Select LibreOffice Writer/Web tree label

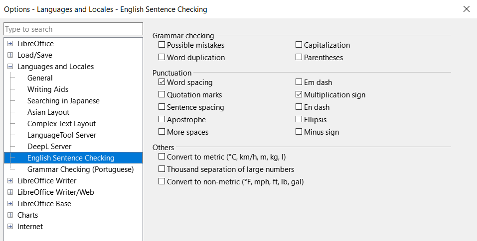coord(56,192)
